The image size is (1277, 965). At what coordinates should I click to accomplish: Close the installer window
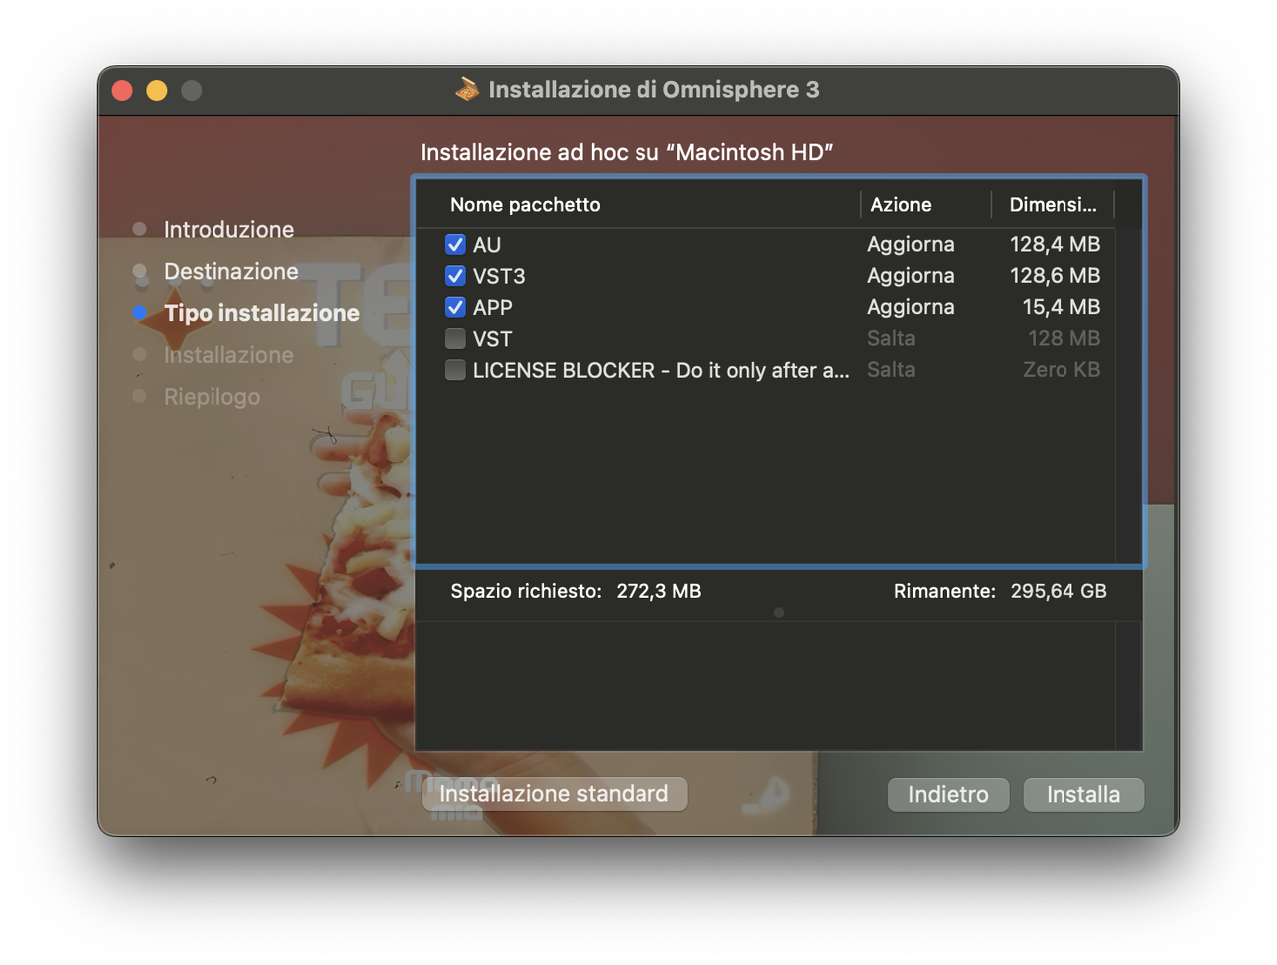point(122,91)
